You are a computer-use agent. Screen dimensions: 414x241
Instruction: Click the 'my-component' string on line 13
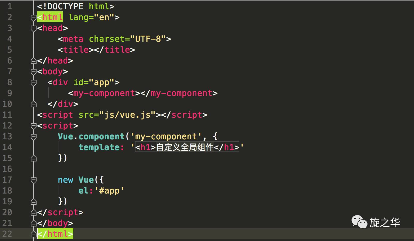pyautogui.click(x=166, y=136)
